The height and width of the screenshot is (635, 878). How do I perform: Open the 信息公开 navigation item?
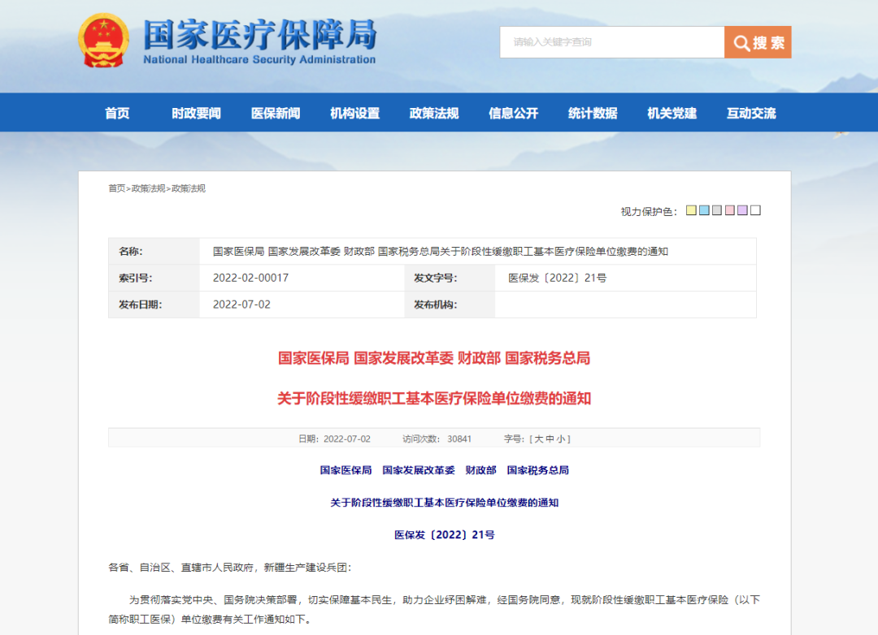[514, 113]
